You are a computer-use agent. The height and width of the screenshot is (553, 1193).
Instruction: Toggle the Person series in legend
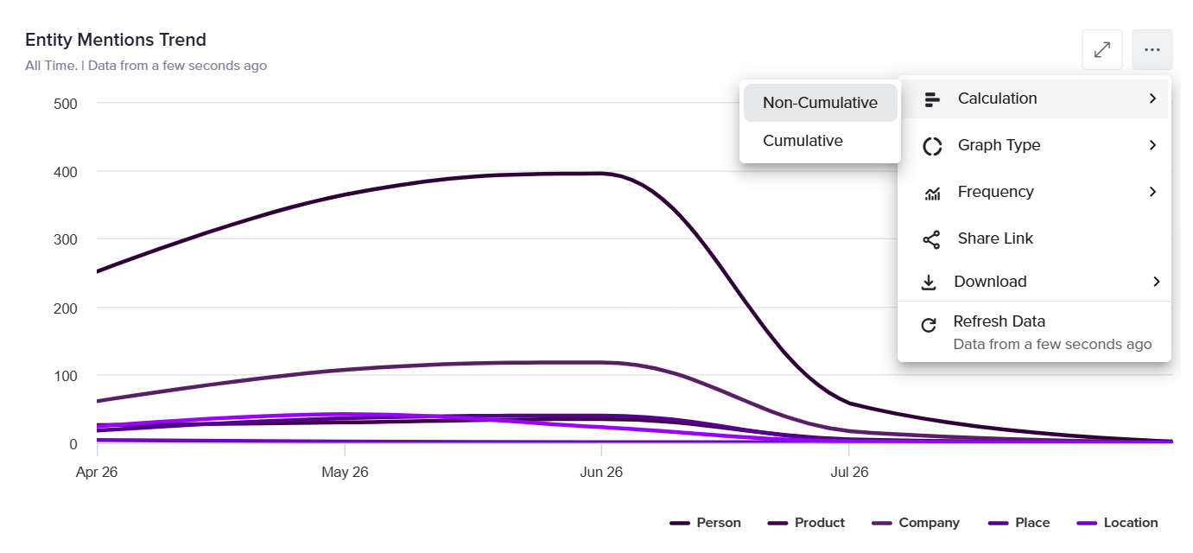[705, 523]
